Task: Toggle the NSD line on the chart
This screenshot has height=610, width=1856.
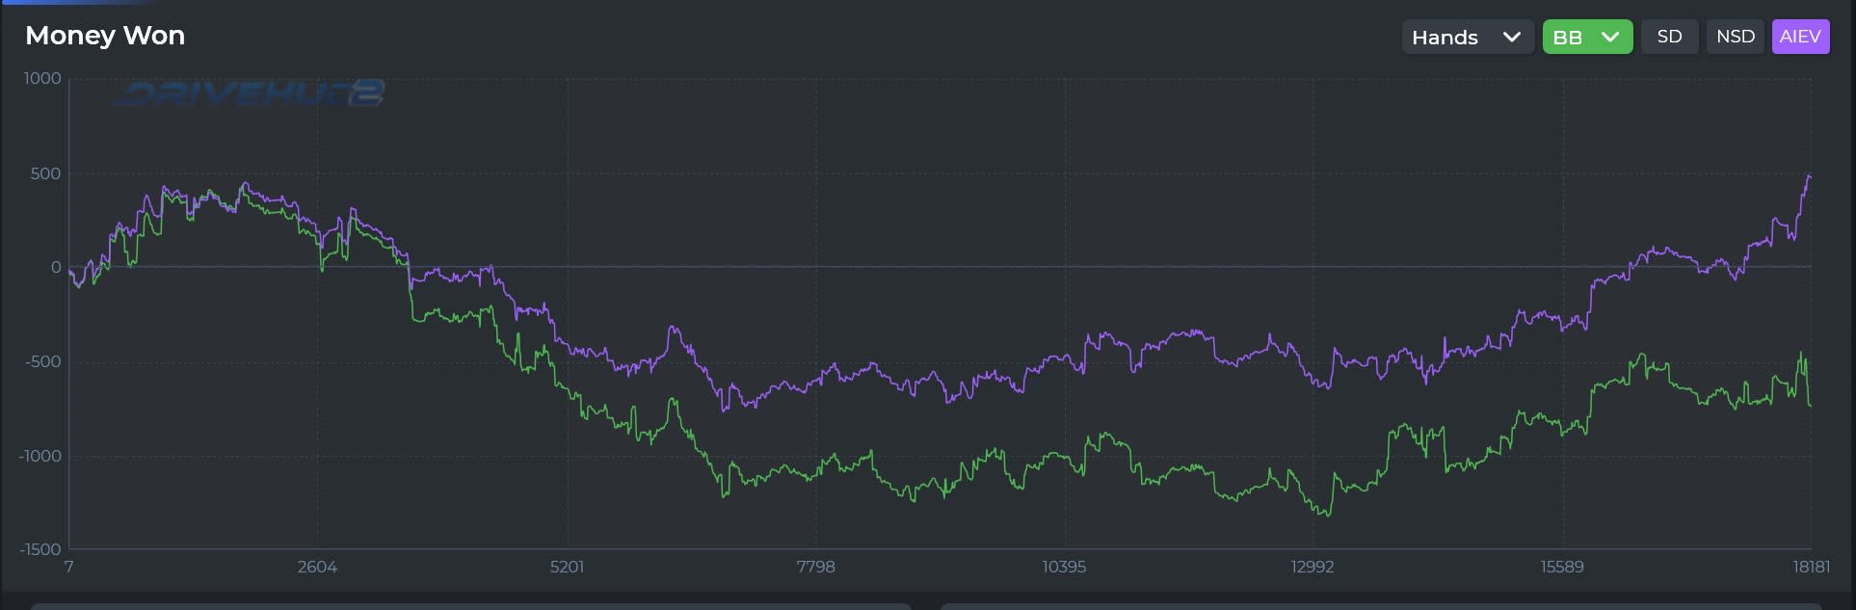Action: 1735,37
